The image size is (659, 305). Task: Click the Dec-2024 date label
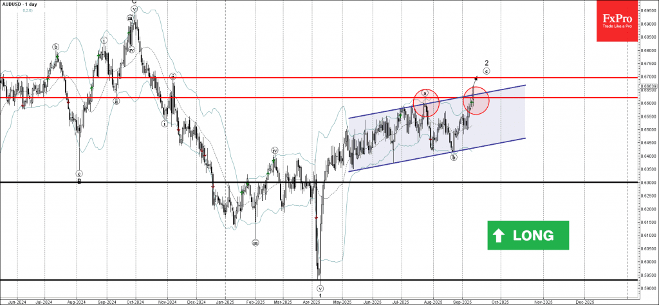pos(196,302)
